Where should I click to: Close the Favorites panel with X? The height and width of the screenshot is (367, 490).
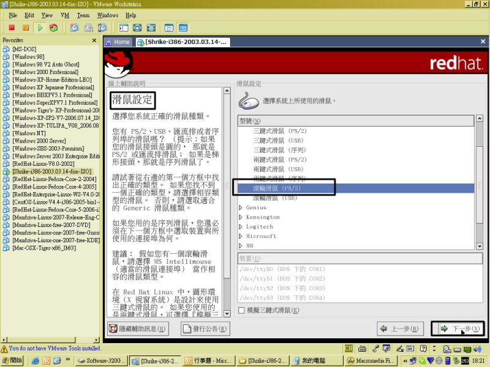(94, 40)
